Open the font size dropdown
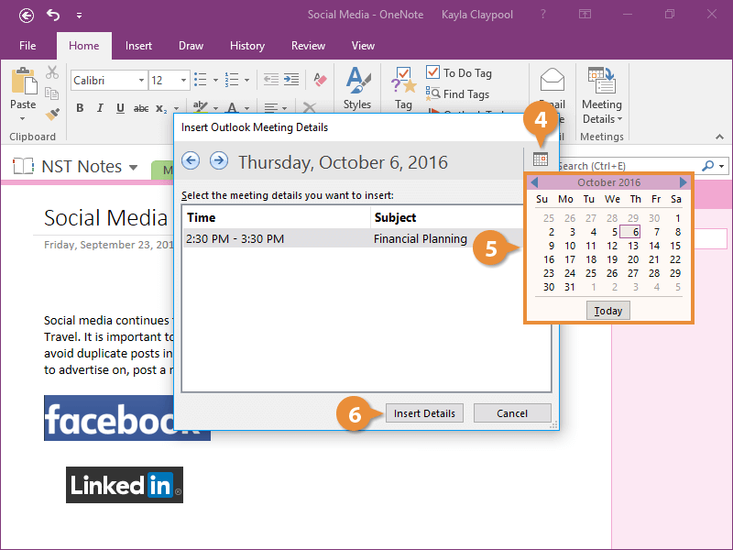This screenshot has width=733, height=550. click(x=181, y=80)
